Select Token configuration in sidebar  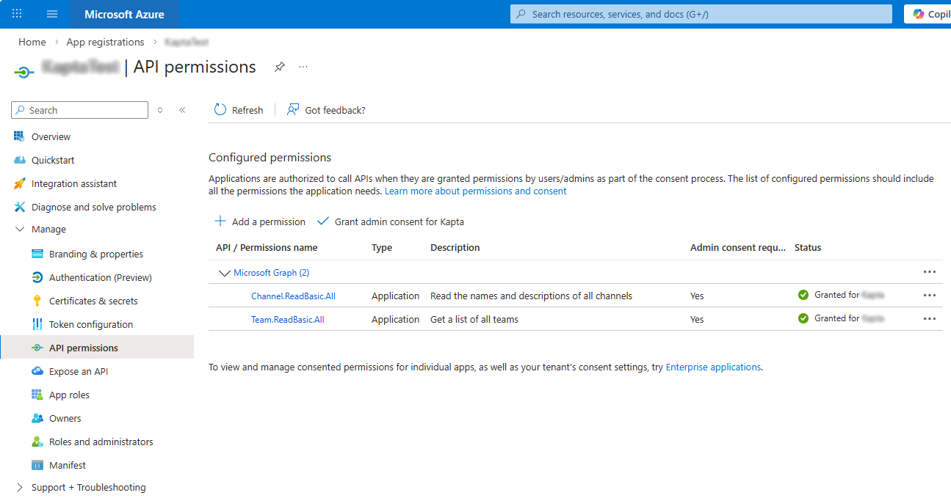[x=90, y=324]
